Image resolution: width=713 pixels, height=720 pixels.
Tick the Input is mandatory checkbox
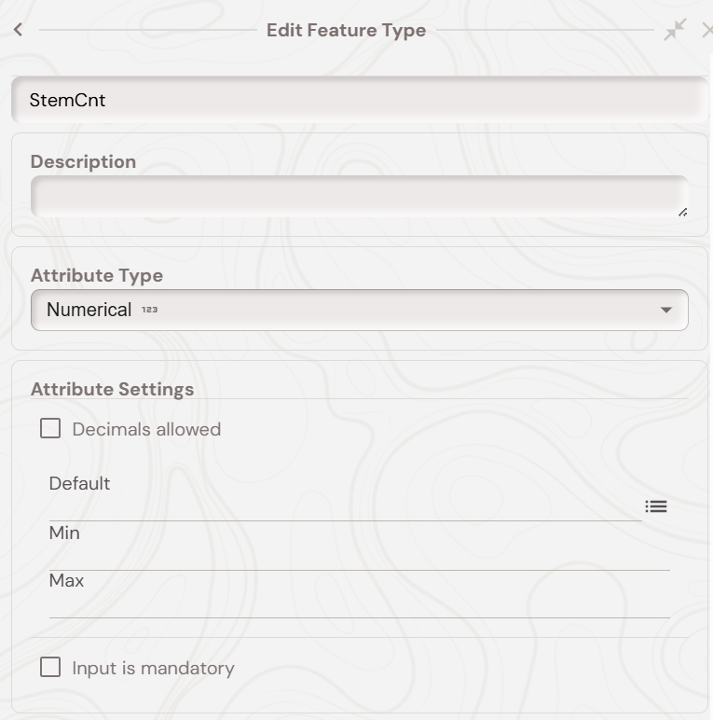click(x=50, y=668)
